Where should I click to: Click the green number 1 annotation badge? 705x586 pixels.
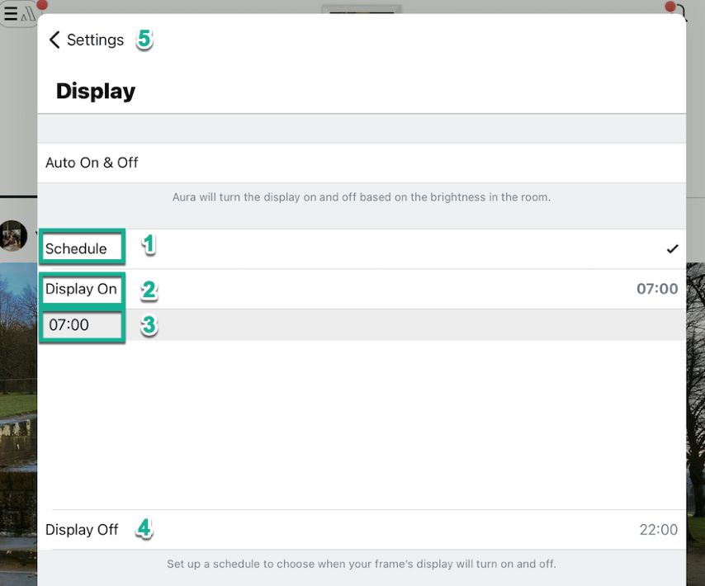(149, 244)
